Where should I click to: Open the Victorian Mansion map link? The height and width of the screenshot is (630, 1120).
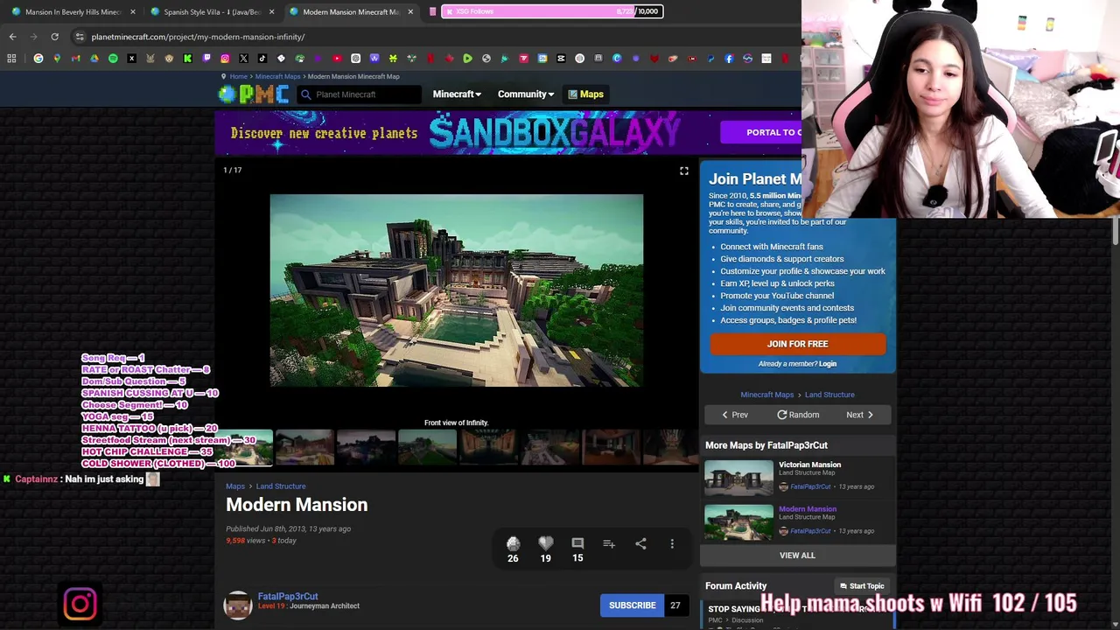(x=809, y=465)
